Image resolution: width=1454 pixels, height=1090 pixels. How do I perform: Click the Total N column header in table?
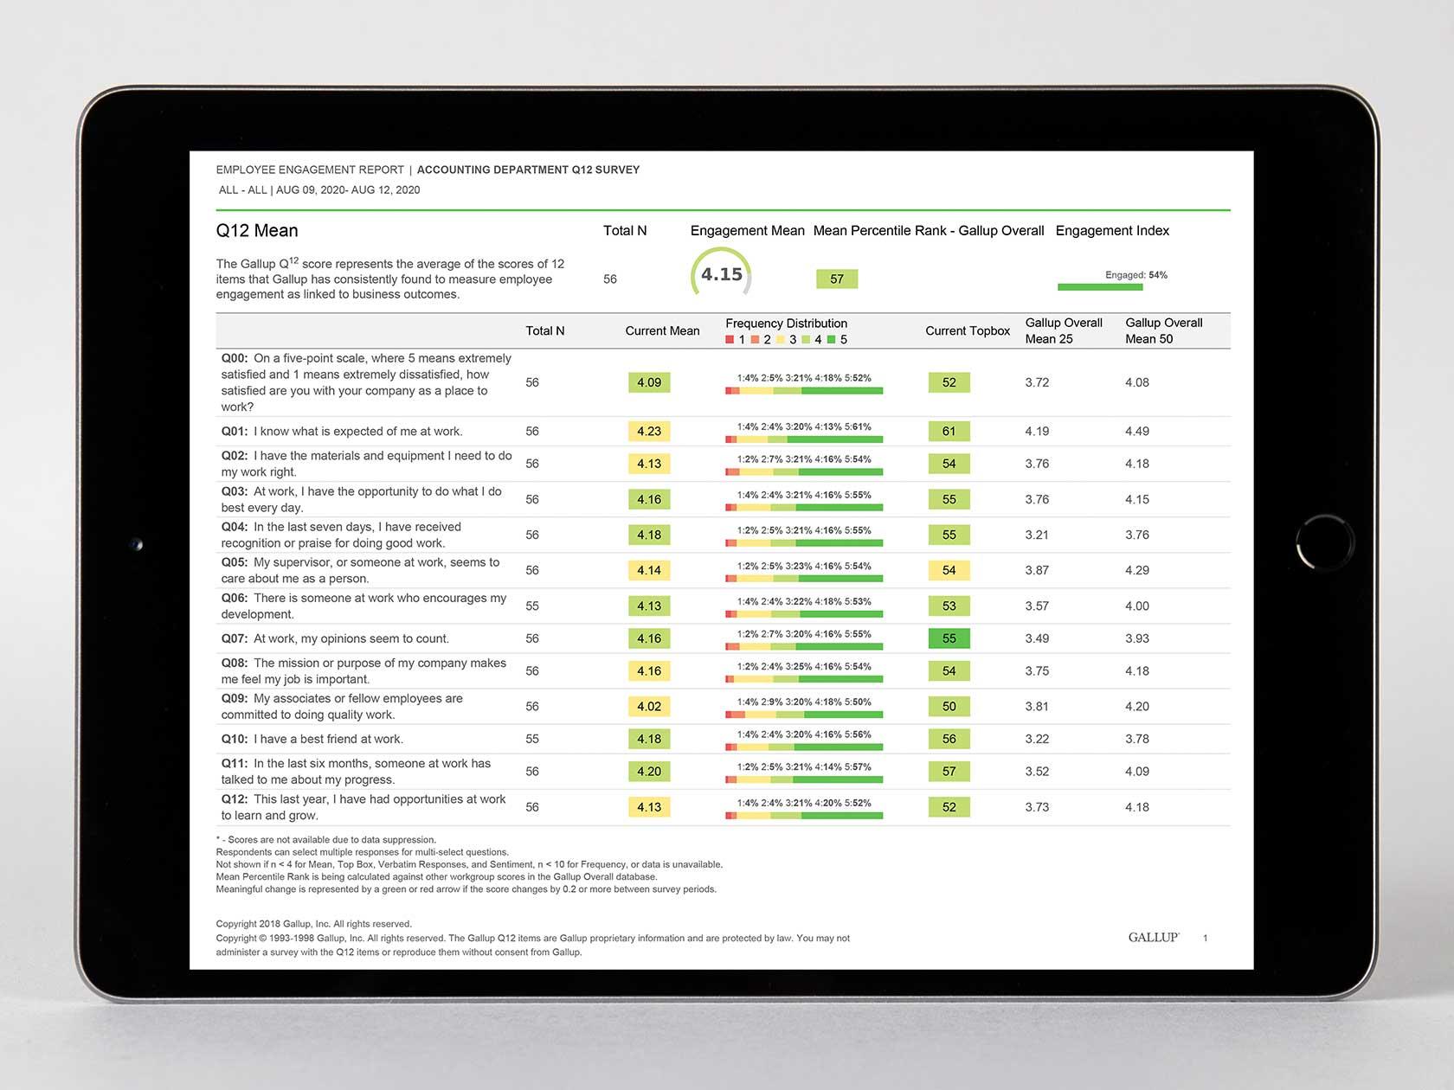pos(545,330)
